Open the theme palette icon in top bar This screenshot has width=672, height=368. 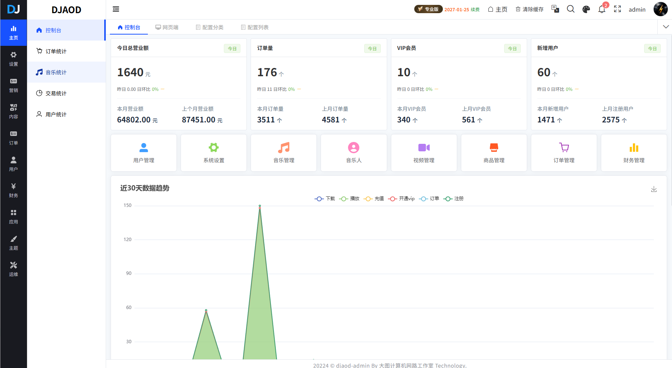click(586, 9)
